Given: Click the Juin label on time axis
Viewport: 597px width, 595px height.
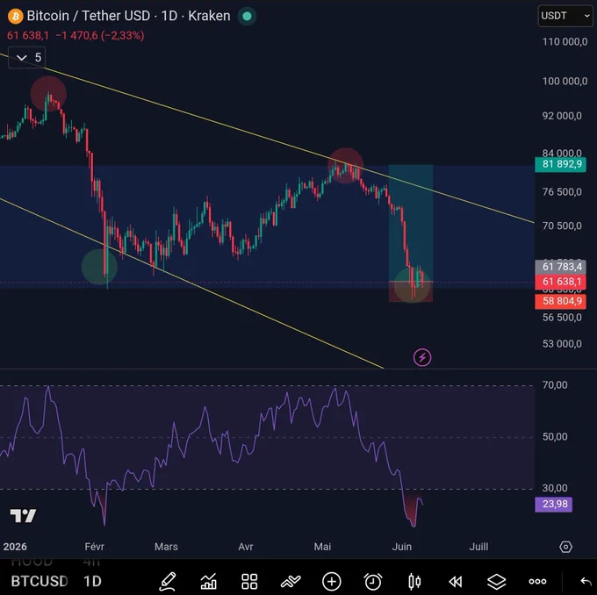Looking at the screenshot, I should 402,547.
